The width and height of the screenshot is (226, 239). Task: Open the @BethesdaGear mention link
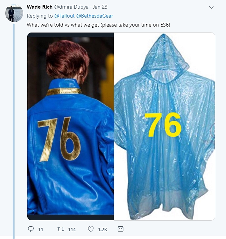(95, 16)
